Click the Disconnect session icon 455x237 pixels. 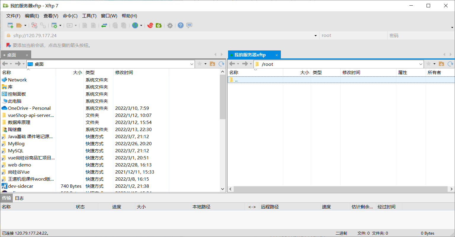click(x=34, y=25)
